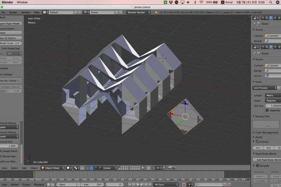Open the File menu in info header
The width and height of the screenshot is (281, 187).
[3, 12]
